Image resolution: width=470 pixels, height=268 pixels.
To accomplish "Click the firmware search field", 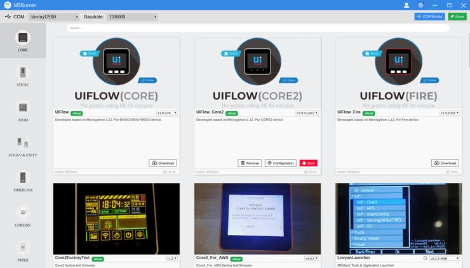I will tap(258, 28).
